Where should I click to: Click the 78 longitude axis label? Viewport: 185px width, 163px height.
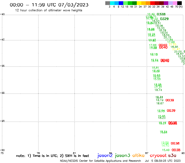[x=38, y=153]
